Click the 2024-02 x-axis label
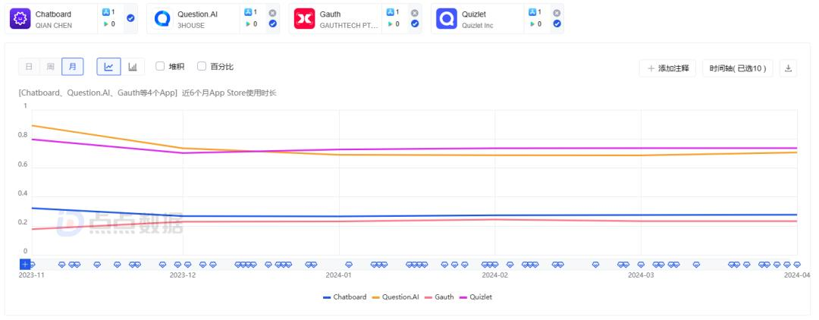 (x=494, y=275)
